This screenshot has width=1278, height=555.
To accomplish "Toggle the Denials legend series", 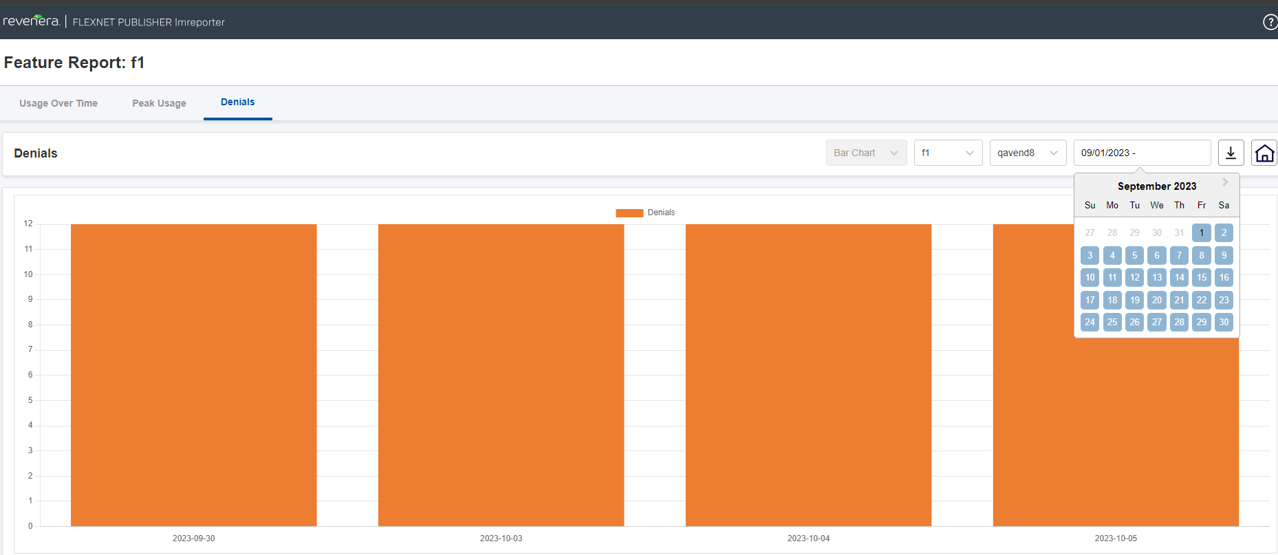I will point(660,213).
